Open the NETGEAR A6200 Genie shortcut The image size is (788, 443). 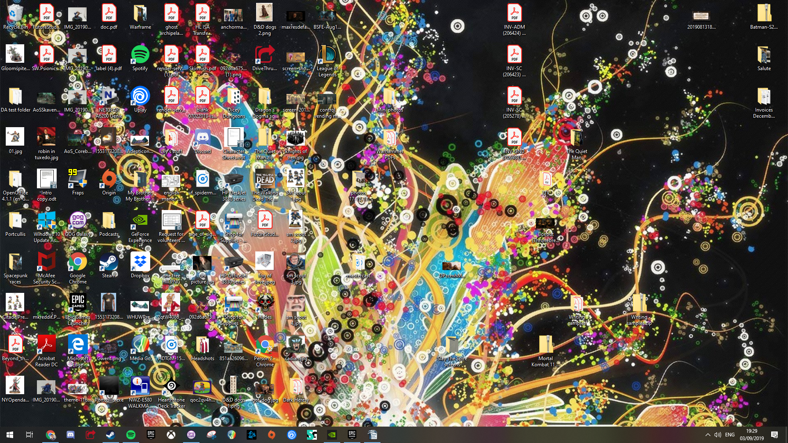[x=109, y=103]
